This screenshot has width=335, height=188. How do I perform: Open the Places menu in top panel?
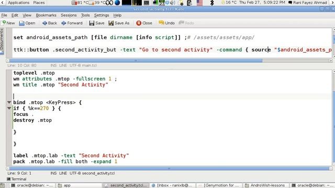pyautogui.click(x=39, y=3)
